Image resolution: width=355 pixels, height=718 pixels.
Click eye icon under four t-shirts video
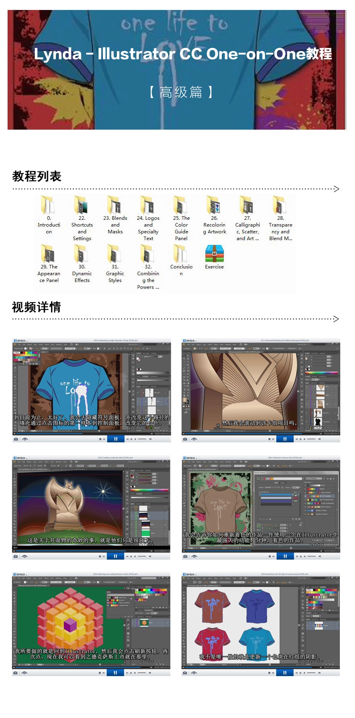pos(194,673)
